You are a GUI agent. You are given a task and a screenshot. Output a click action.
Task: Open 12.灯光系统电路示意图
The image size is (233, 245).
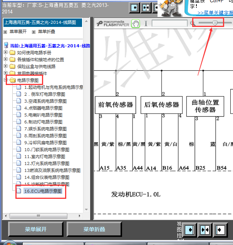tap(47, 163)
